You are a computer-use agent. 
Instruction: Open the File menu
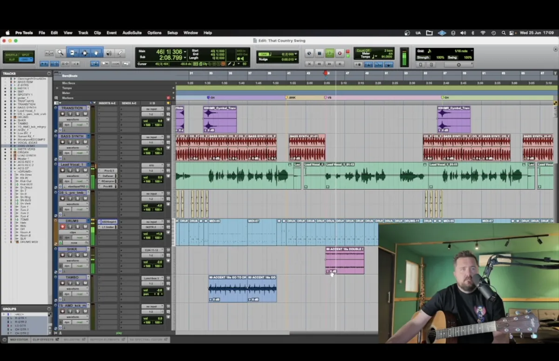coord(42,33)
